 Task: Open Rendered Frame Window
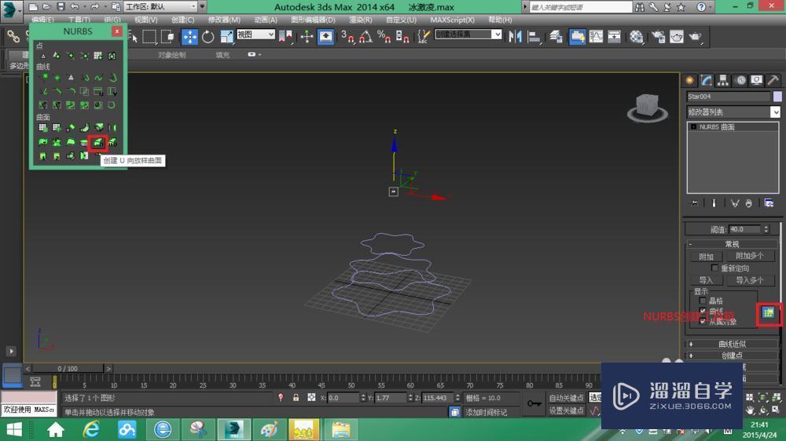tap(677, 37)
